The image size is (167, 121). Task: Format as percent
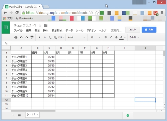(x=44, y=37)
